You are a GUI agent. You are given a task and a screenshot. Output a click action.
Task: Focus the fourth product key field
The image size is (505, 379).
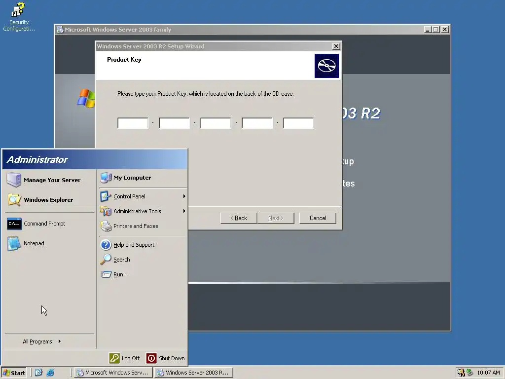click(257, 123)
